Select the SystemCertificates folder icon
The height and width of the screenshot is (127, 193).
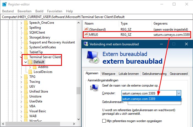26,47
